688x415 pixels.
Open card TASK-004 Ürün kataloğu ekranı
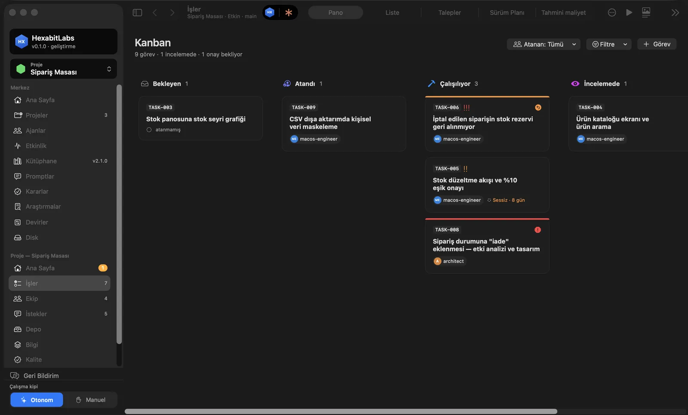tap(629, 124)
